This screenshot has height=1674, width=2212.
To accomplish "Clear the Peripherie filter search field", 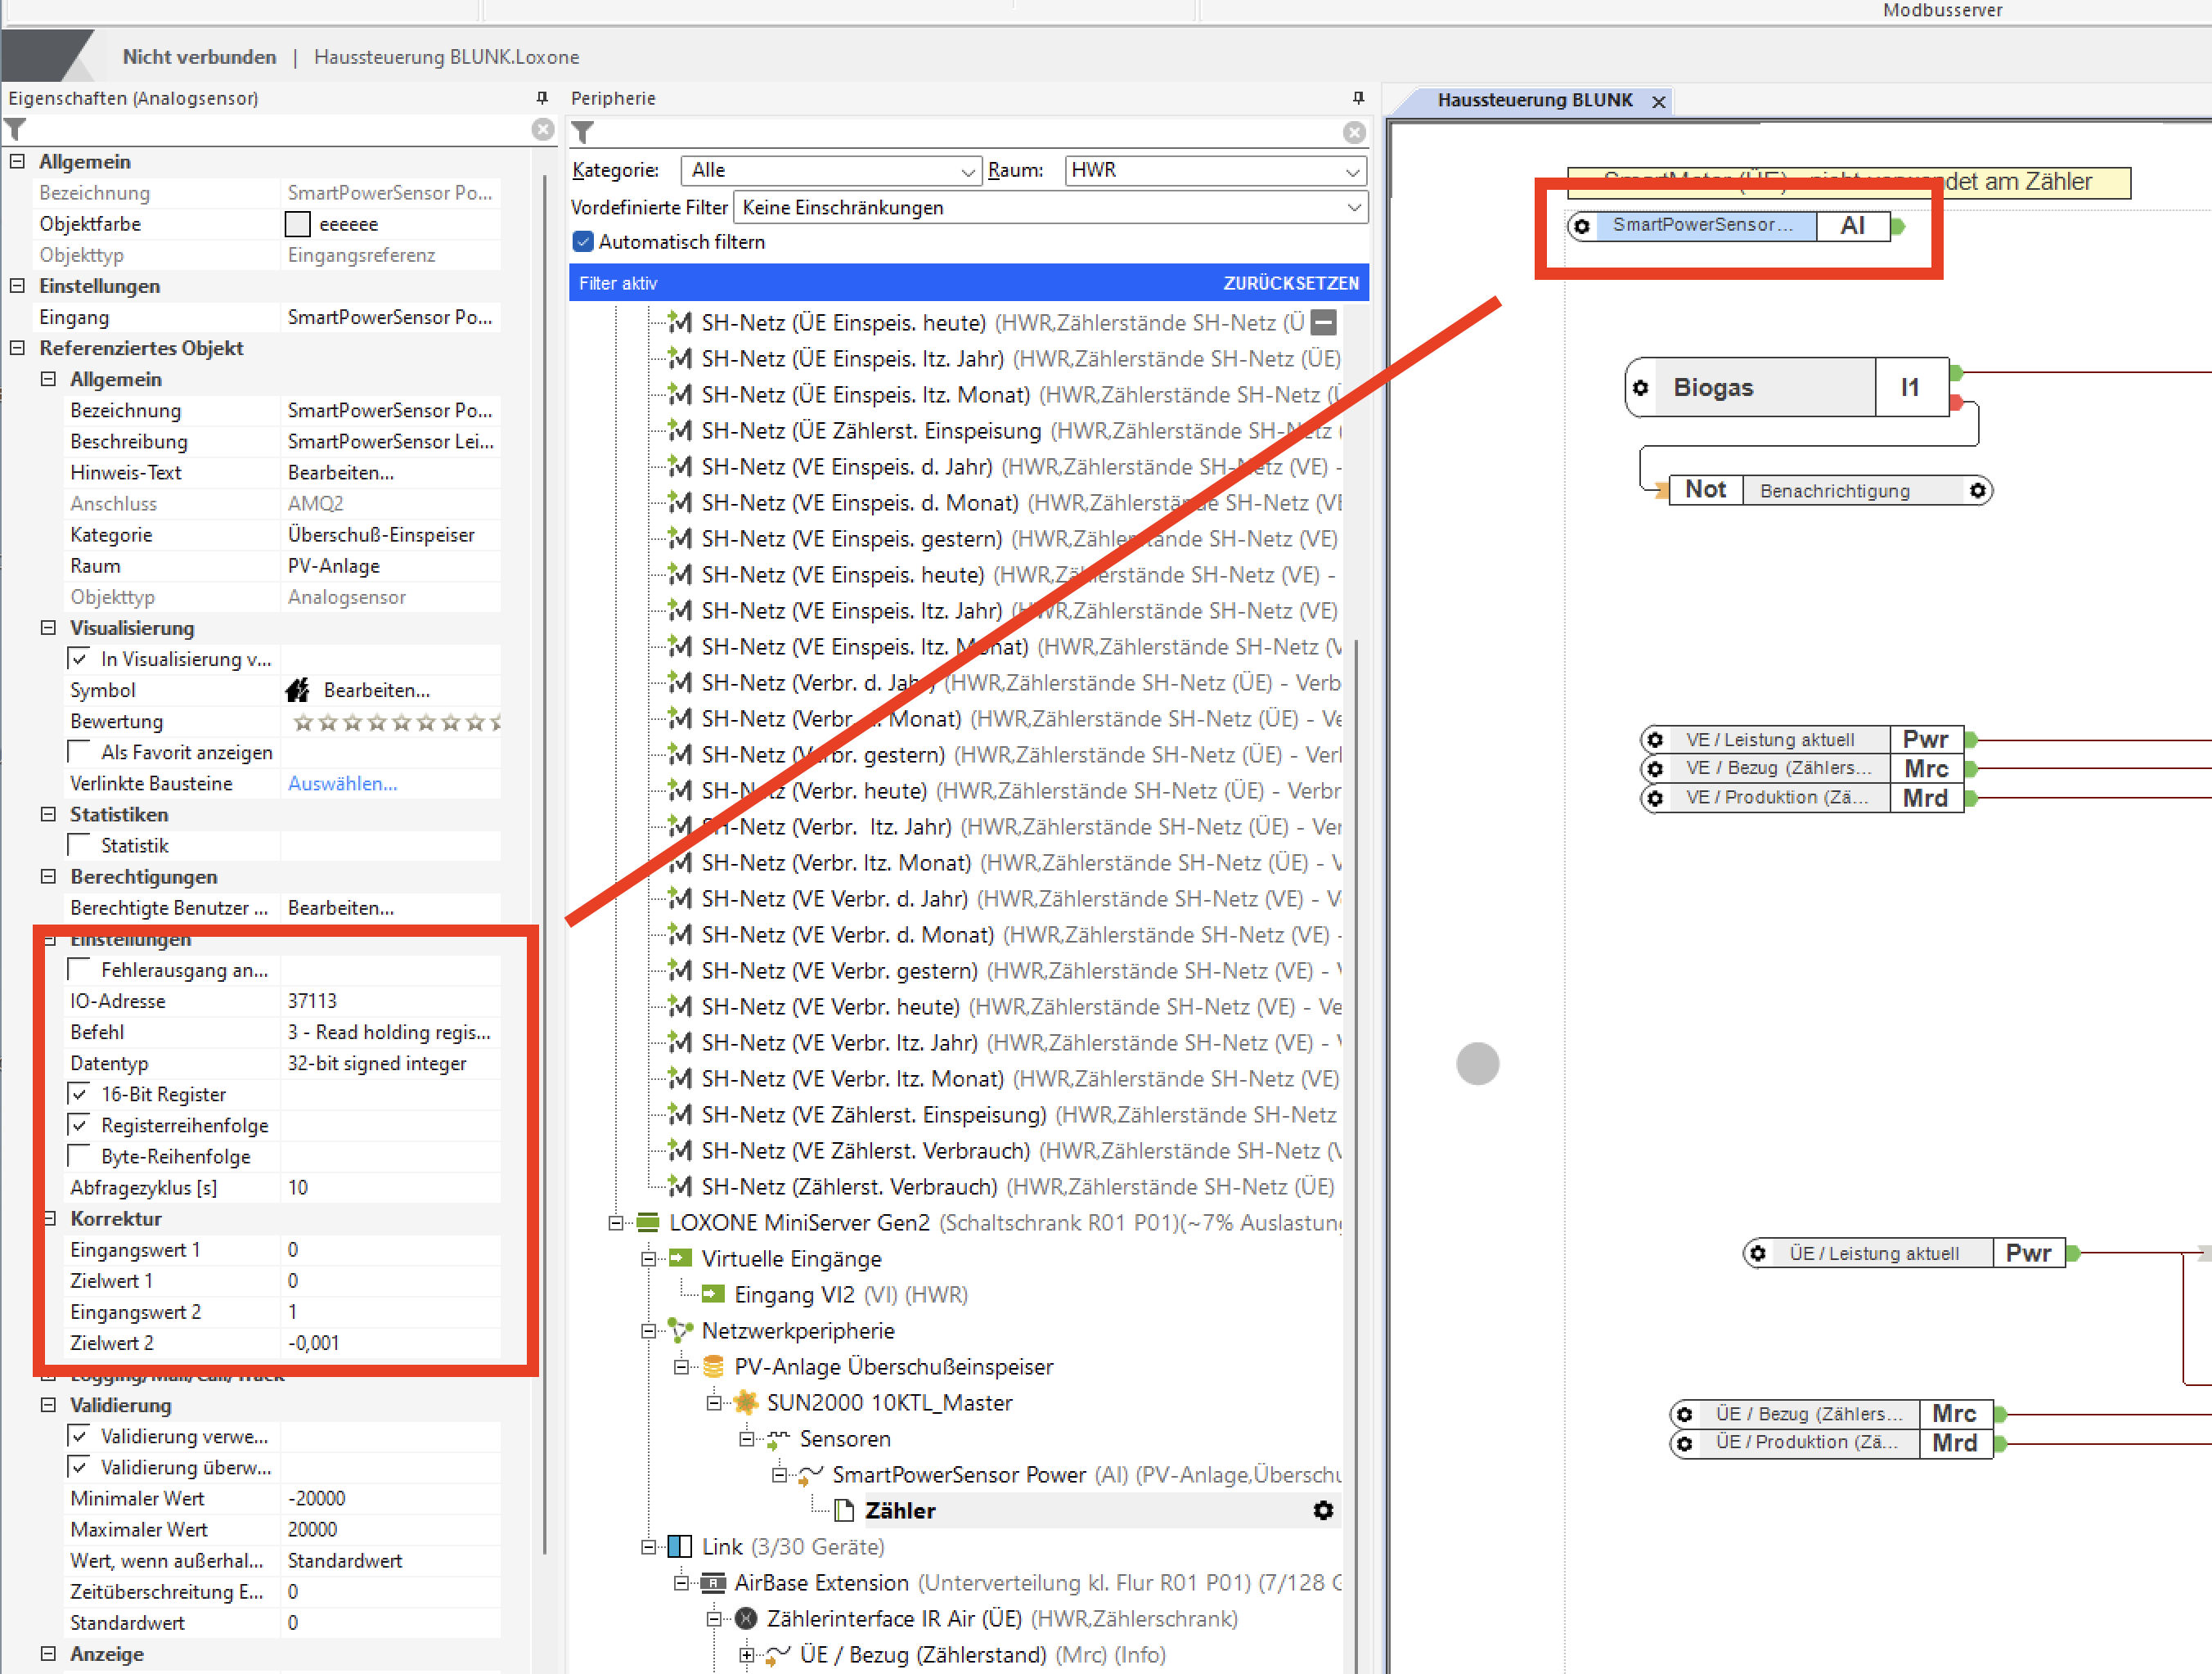I will pos(1354,132).
